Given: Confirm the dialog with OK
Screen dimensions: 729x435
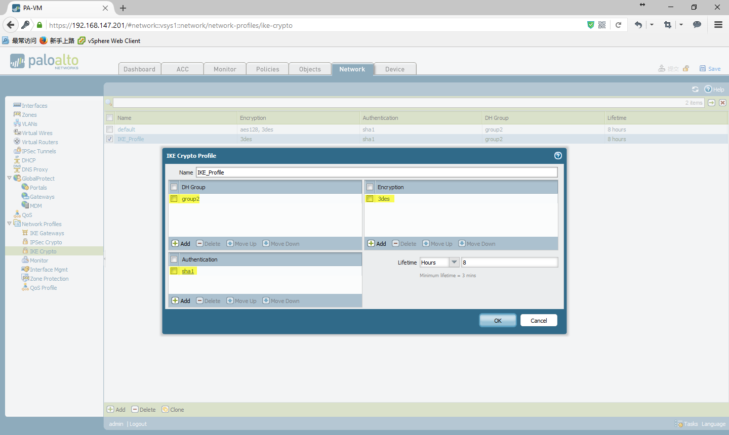Looking at the screenshot, I should [498, 321].
